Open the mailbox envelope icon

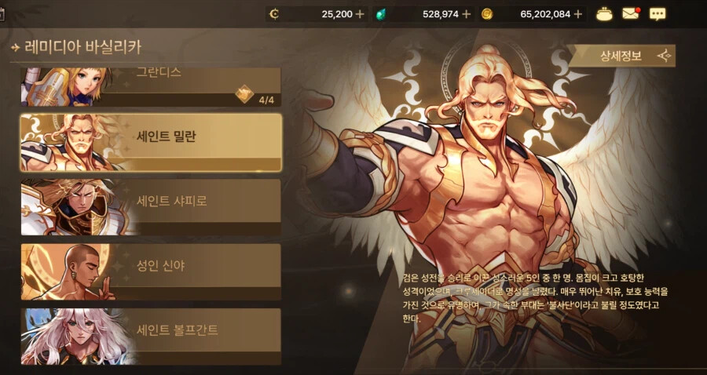point(632,14)
